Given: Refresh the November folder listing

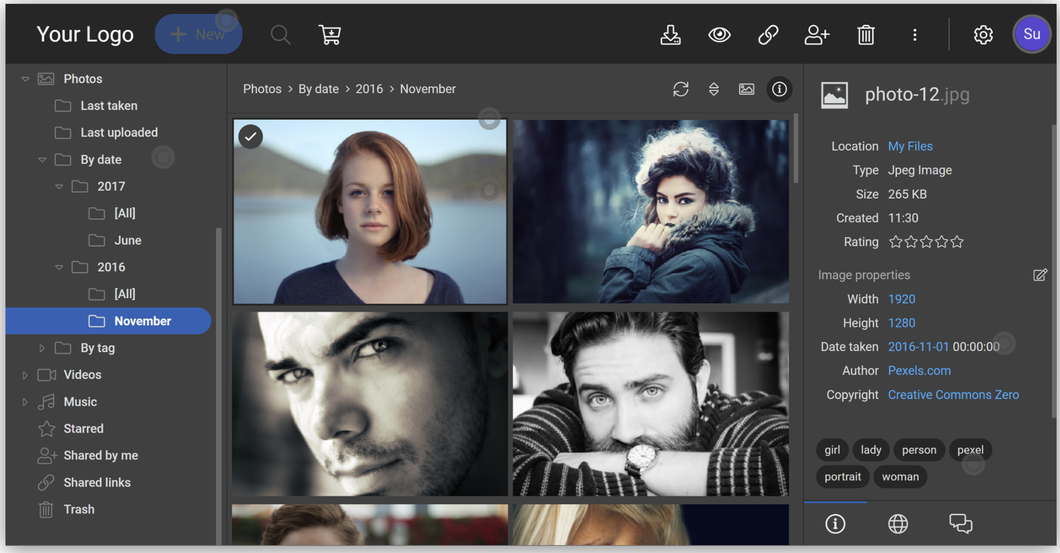Looking at the screenshot, I should pyautogui.click(x=681, y=89).
